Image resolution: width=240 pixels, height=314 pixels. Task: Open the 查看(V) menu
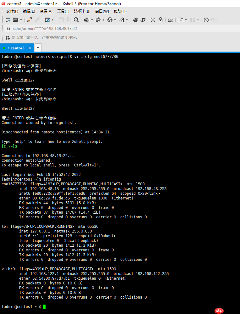(46, 11)
